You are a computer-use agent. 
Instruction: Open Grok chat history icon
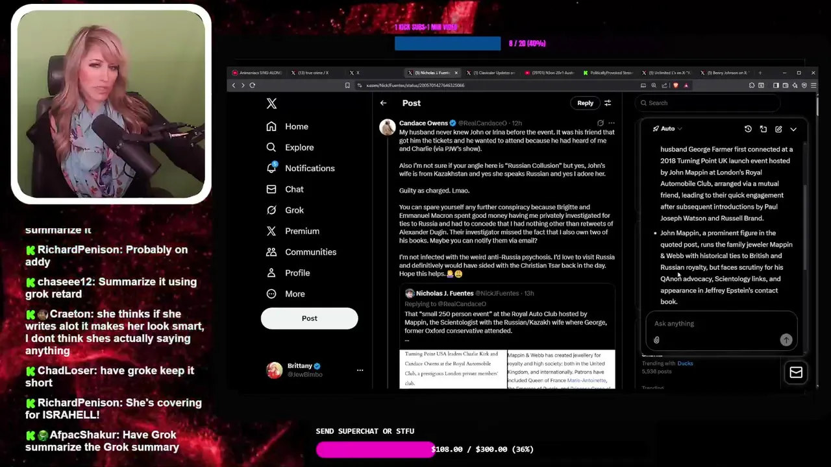[748, 129]
